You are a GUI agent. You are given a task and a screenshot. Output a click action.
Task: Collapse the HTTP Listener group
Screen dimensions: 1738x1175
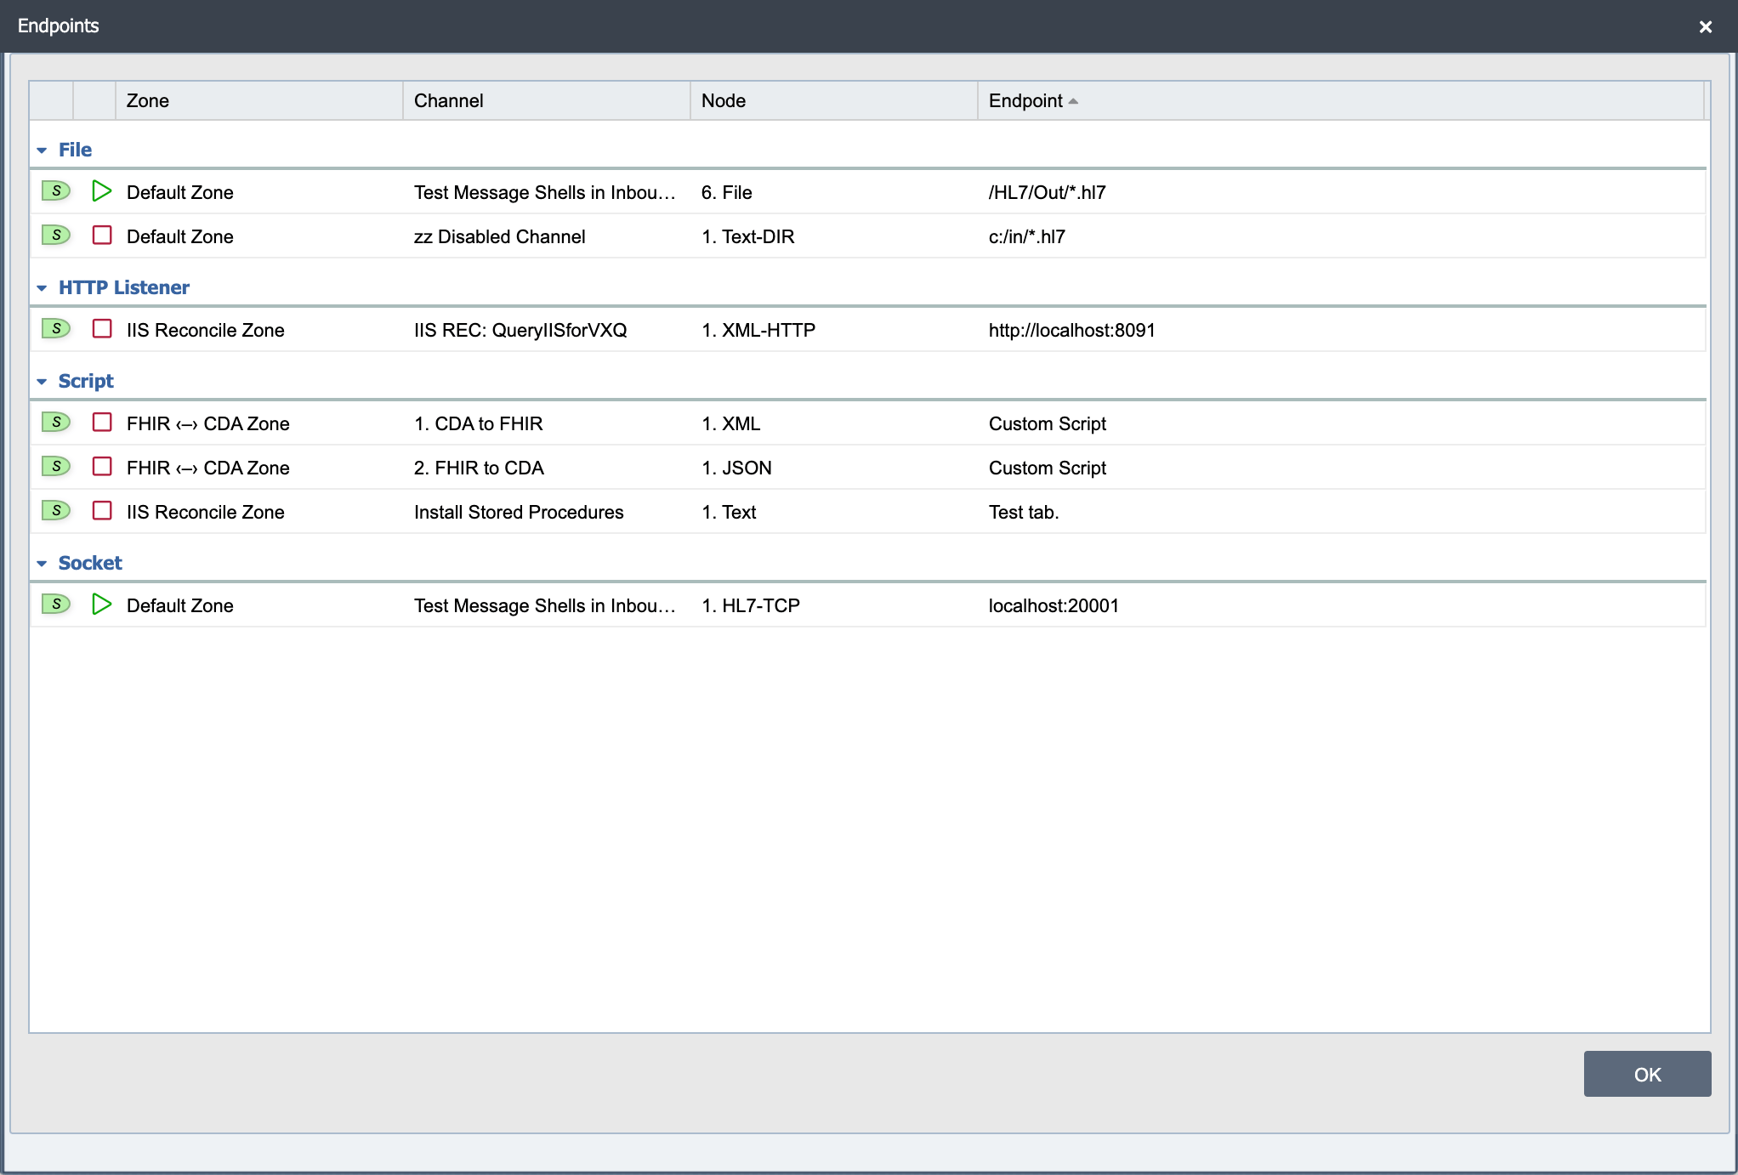42,288
